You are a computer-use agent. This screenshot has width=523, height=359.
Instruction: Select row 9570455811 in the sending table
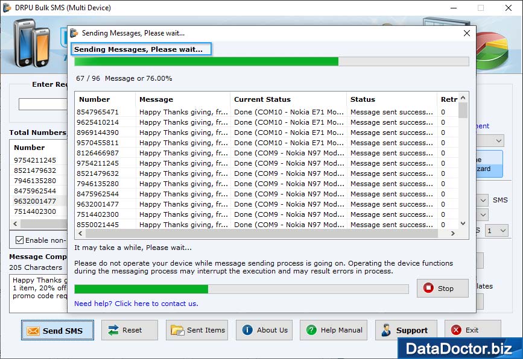[x=267, y=143]
